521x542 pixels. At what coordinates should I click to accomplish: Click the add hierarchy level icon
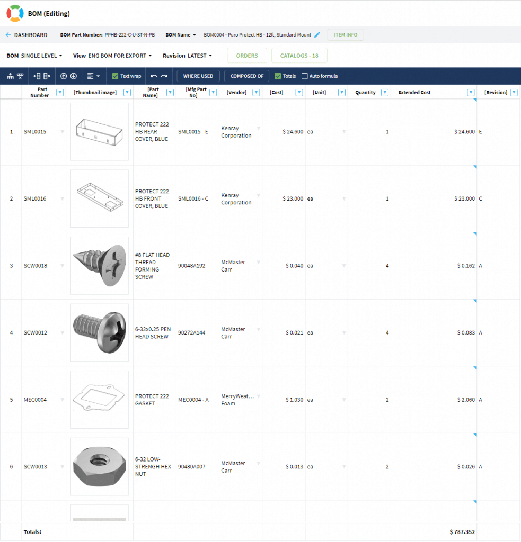(x=11, y=76)
